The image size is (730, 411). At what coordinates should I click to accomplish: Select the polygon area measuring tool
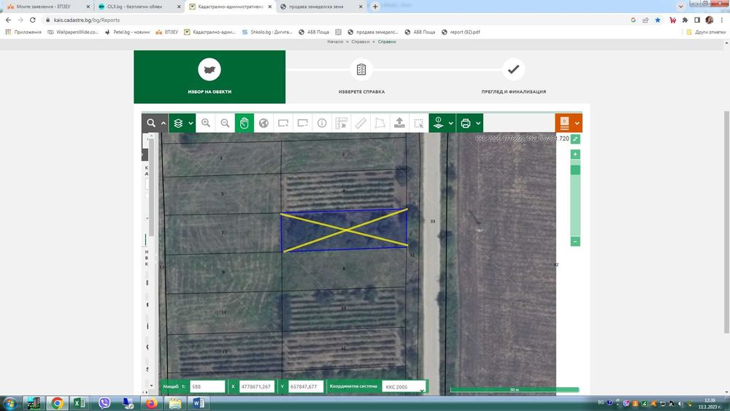(380, 123)
